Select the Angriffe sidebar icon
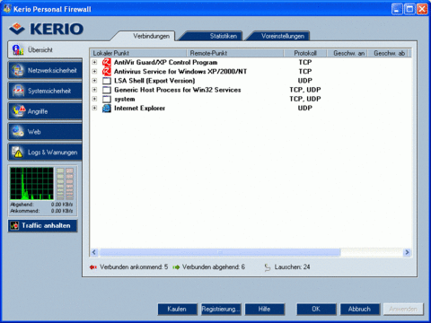This screenshot has width=431, height=323. point(18,111)
